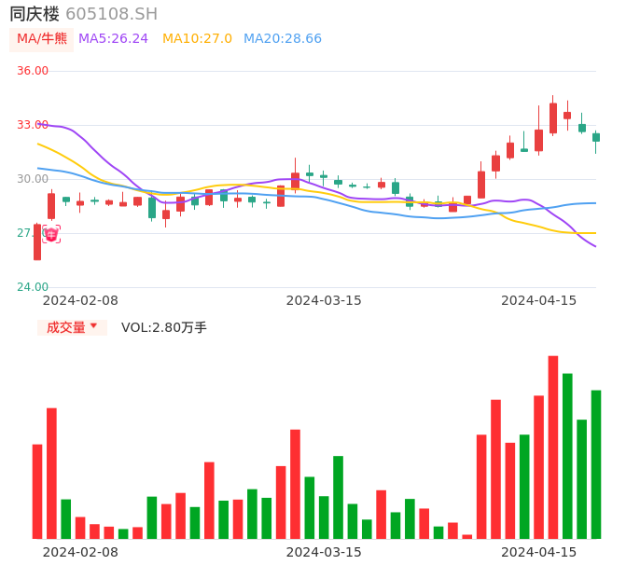Viewport: 640px width, 565px height.
Task: Toggle the blue MA20 moving average label
Action: (x=282, y=38)
